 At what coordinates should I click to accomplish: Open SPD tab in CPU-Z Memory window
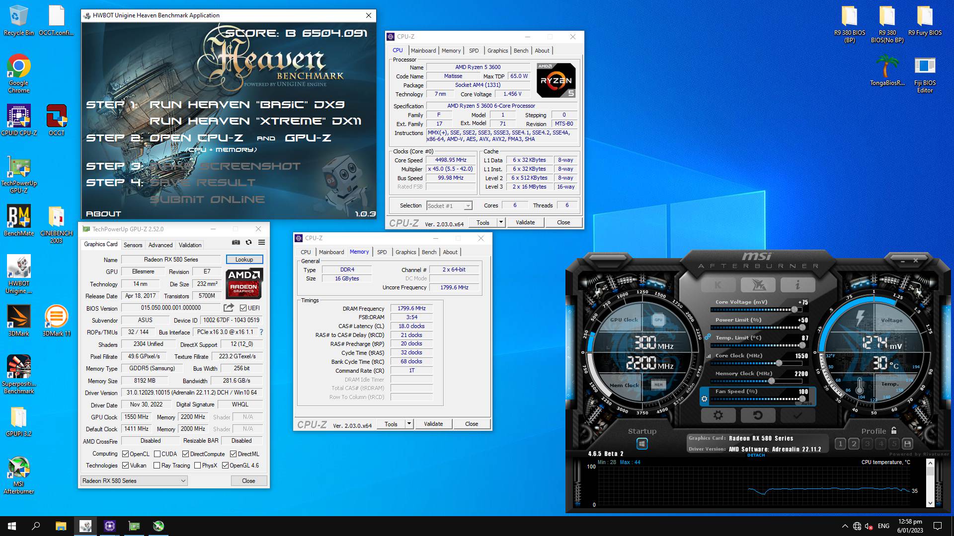[x=382, y=252]
